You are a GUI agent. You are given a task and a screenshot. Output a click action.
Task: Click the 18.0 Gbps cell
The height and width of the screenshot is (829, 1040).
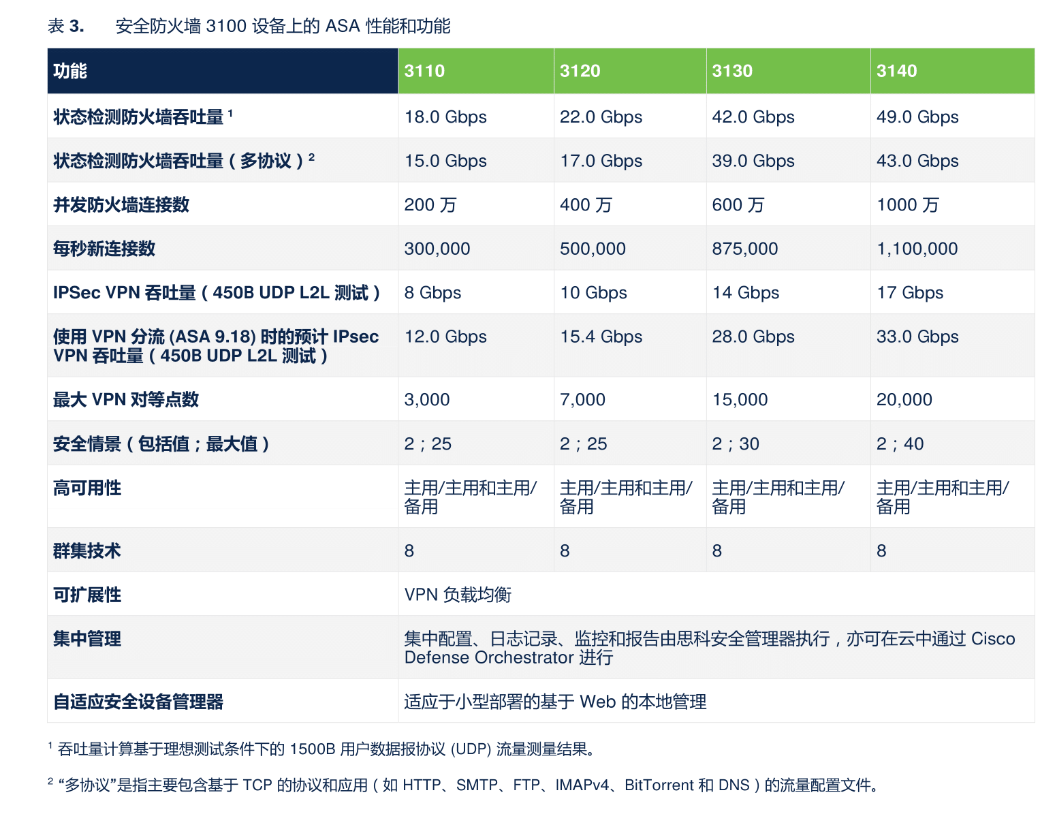click(445, 116)
